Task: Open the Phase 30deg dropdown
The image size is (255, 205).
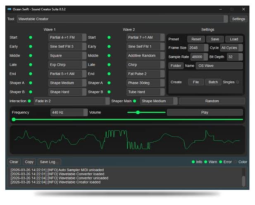Action: (145, 83)
